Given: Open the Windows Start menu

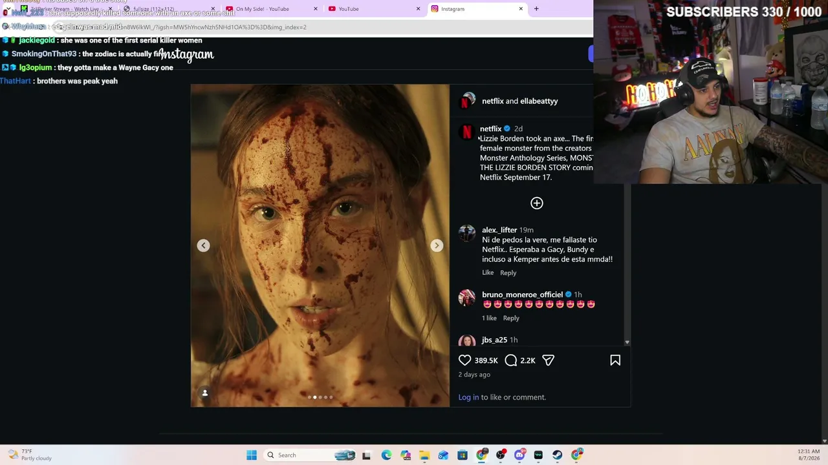Looking at the screenshot, I should click(x=252, y=455).
